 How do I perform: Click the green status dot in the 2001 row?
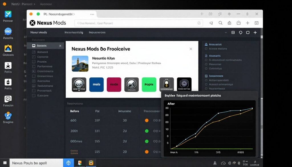(147, 131)
